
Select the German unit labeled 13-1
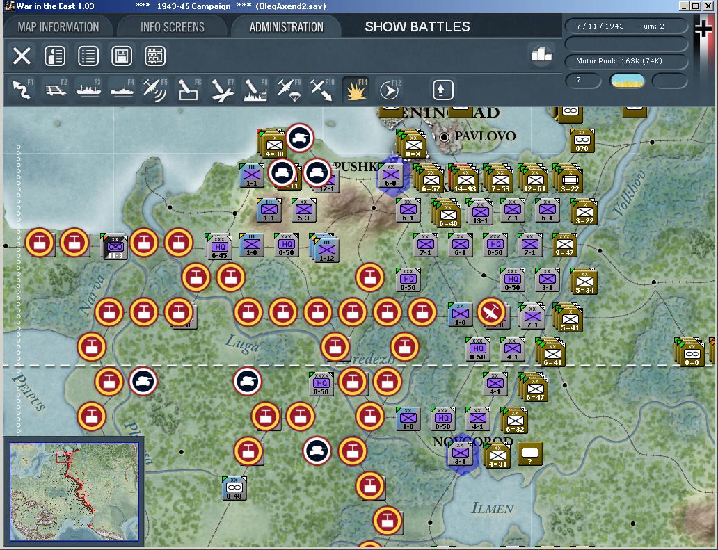point(479,211)
